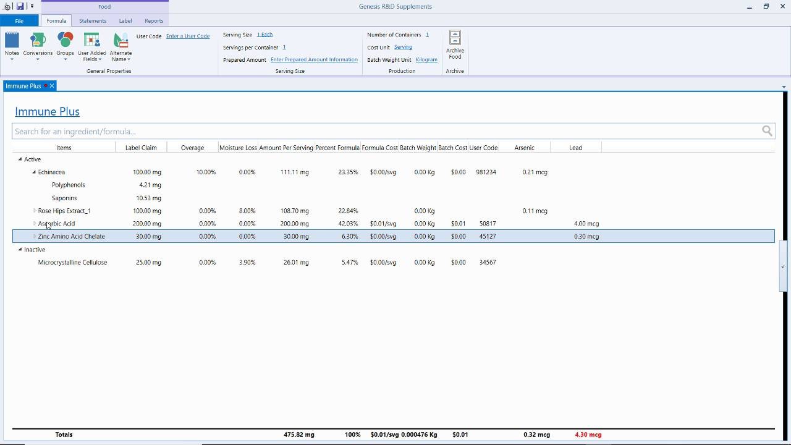
Task: Open the Reports ribbon tab
Action: point(154,21)
